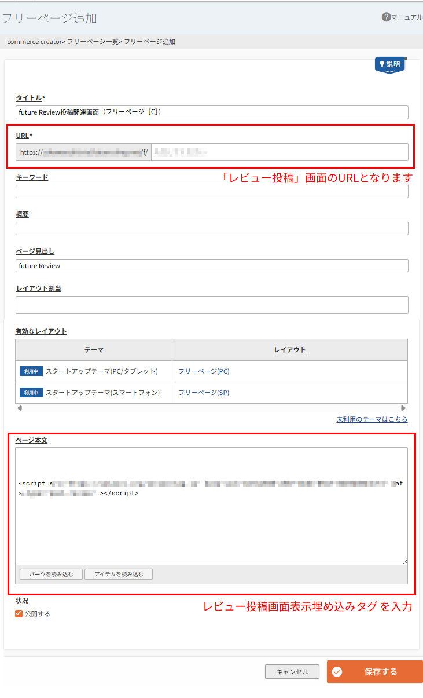
Task: Click the 利用中 badge in スマートフォン row
Action: (31, 393)
